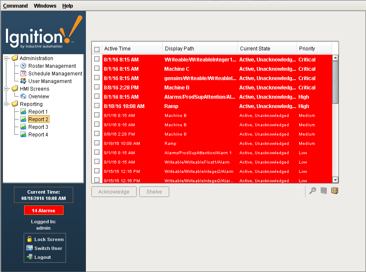Viewport: 366px width, 272px height.
Task: Open User Management via people icon
Action: 24,81
